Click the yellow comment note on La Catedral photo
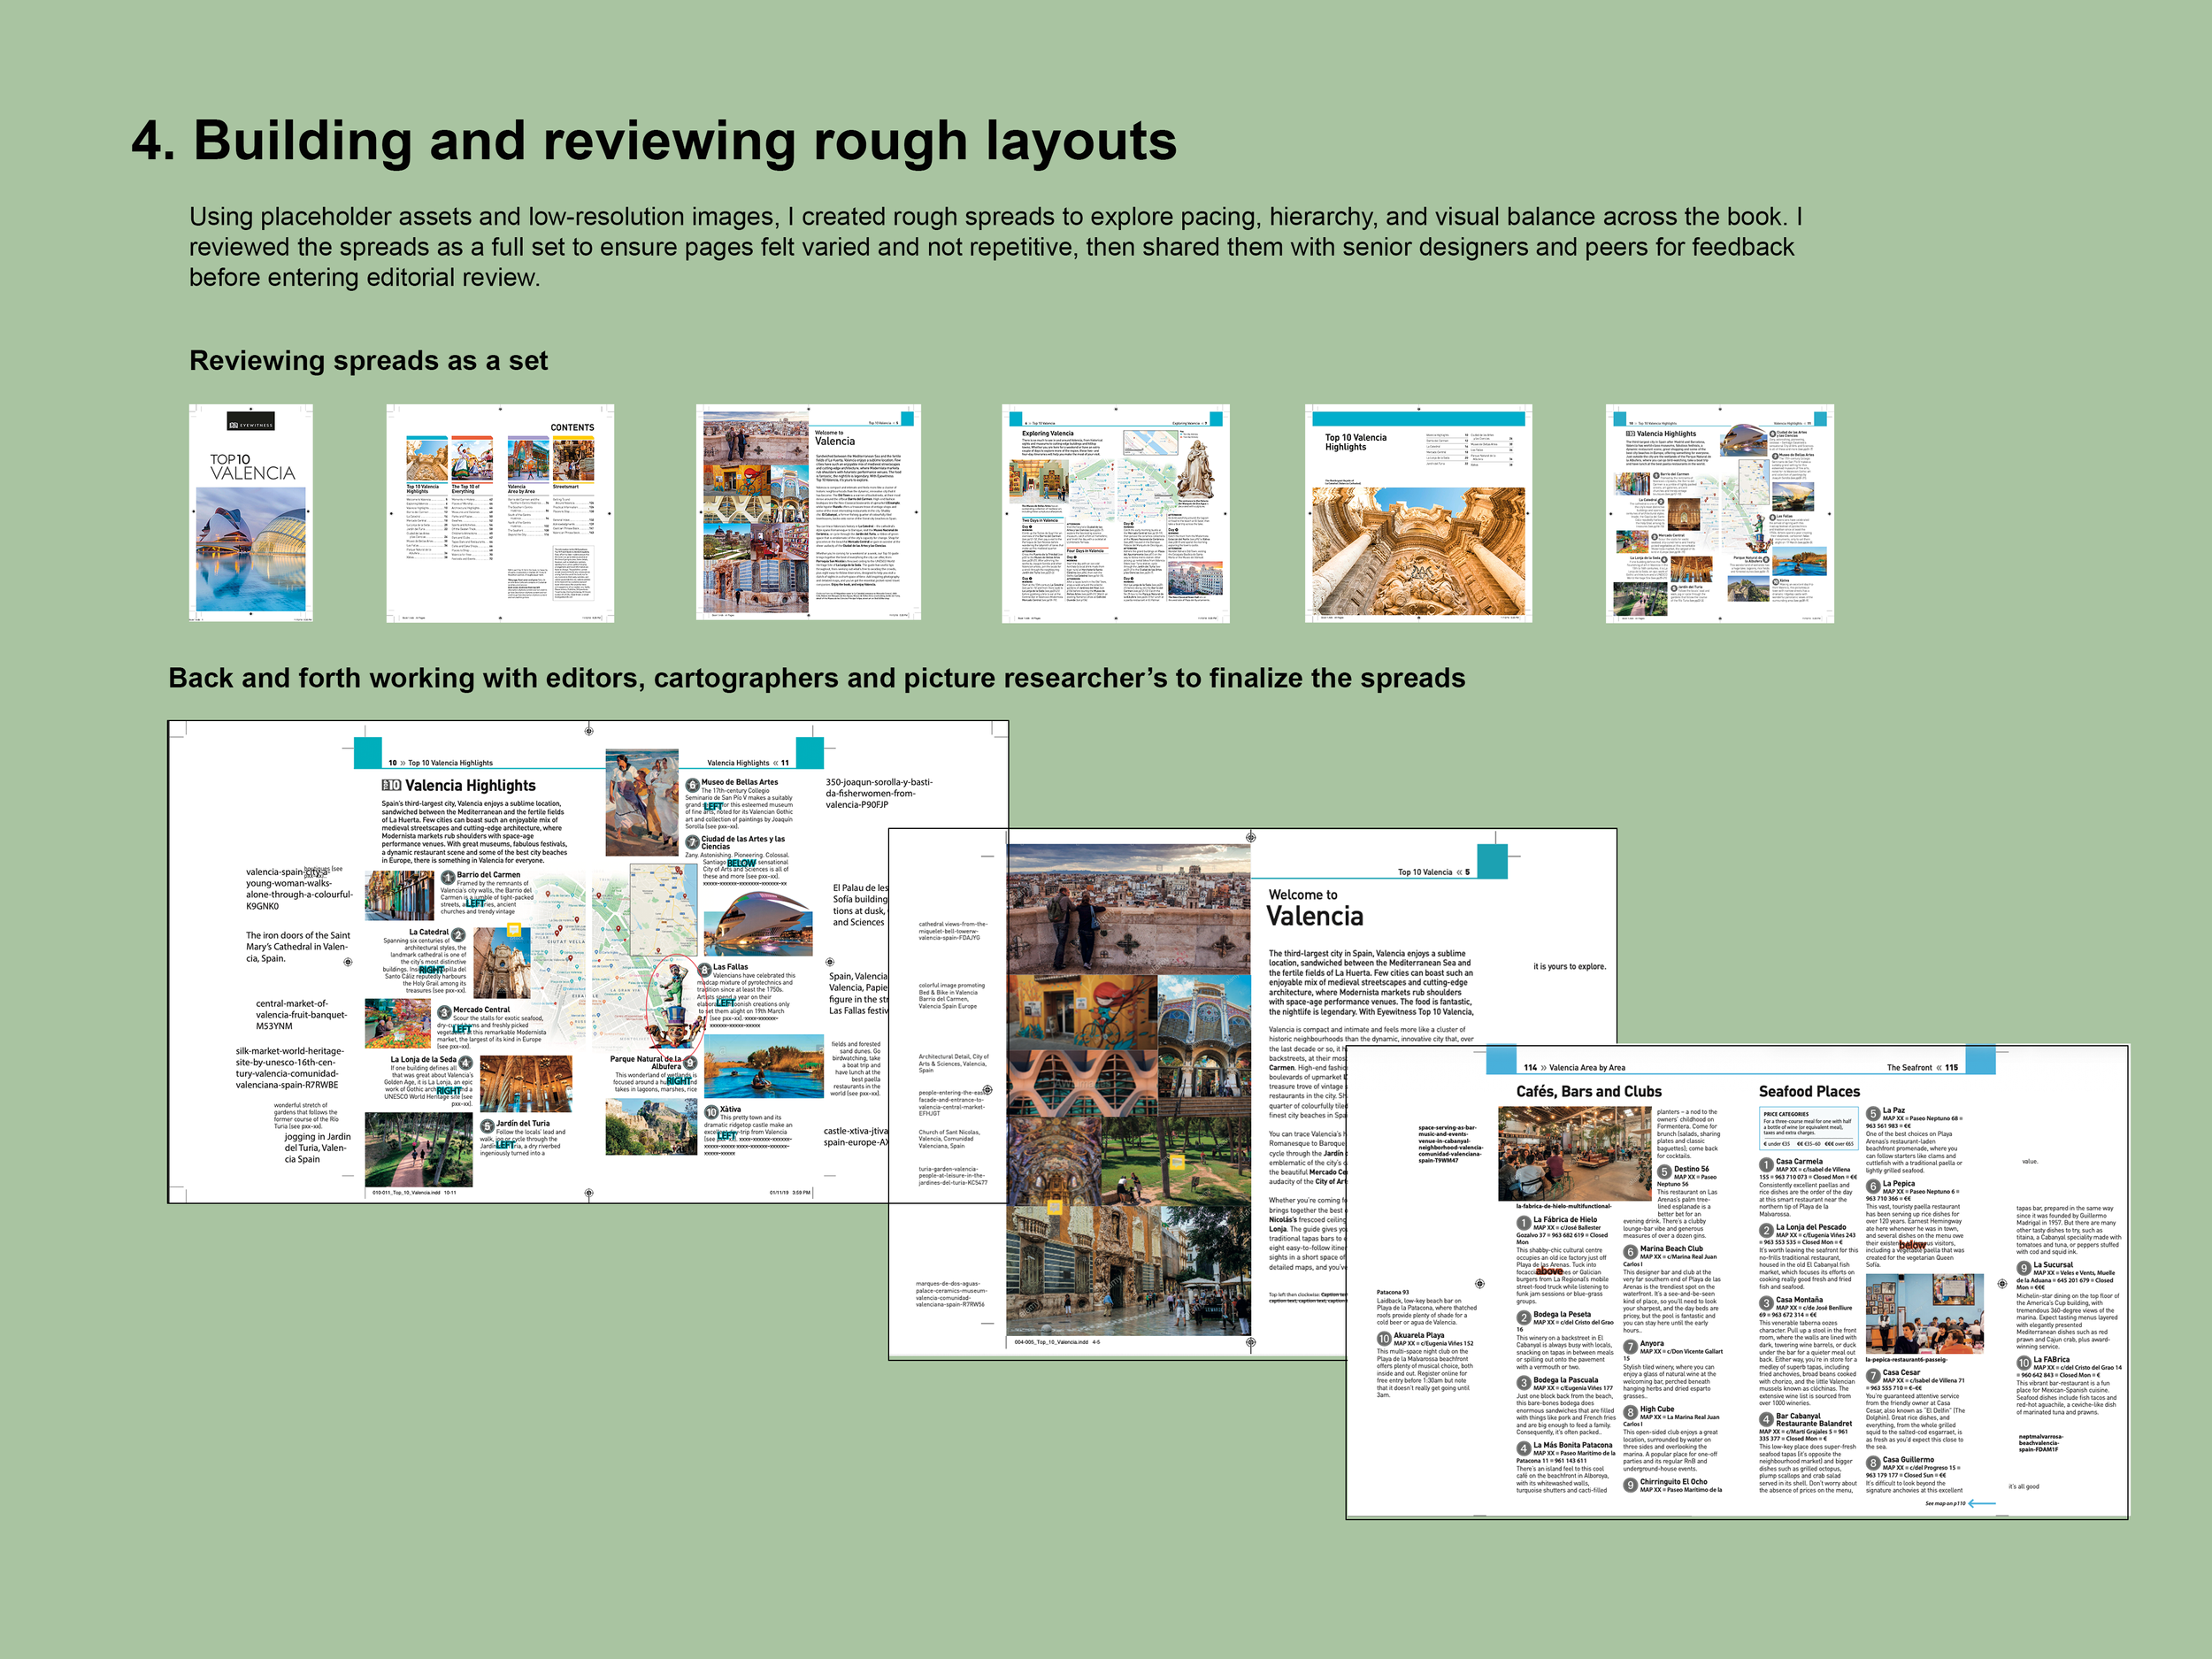Image resolution: width=2212 pixels, height=1659 pixels. pos(514,930)
